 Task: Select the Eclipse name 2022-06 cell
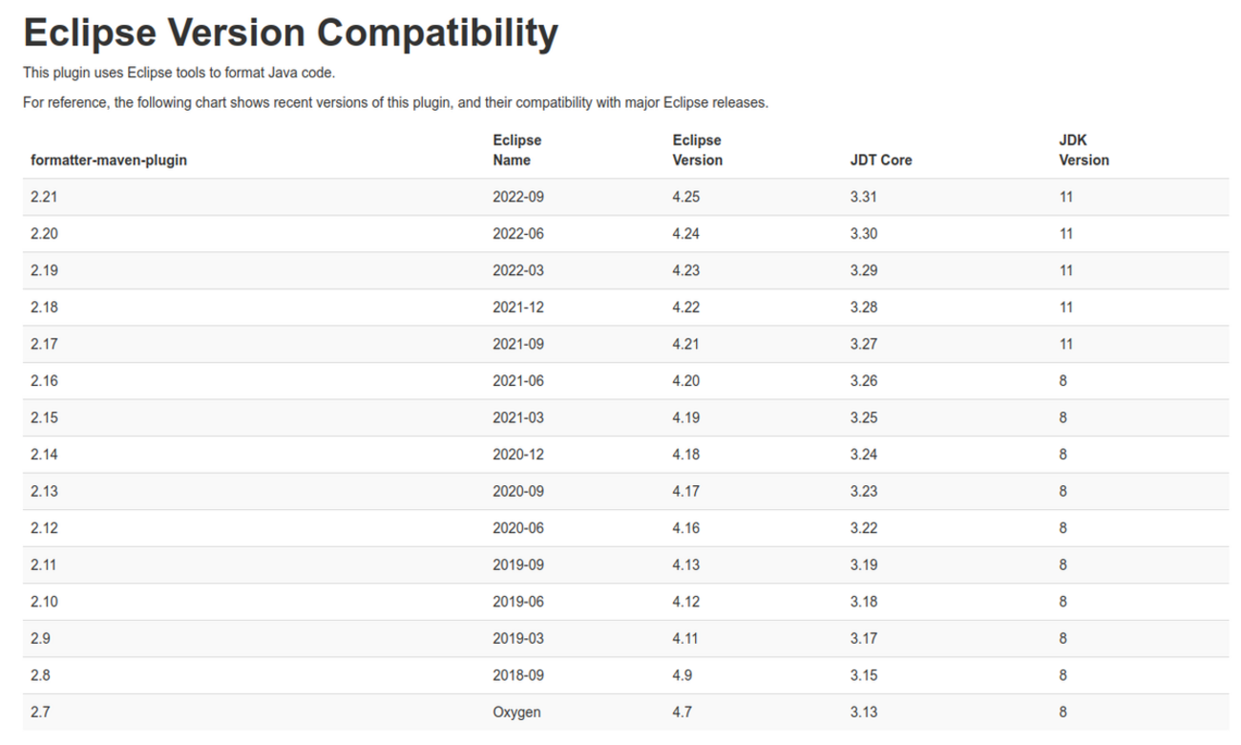tap(517, 234)
